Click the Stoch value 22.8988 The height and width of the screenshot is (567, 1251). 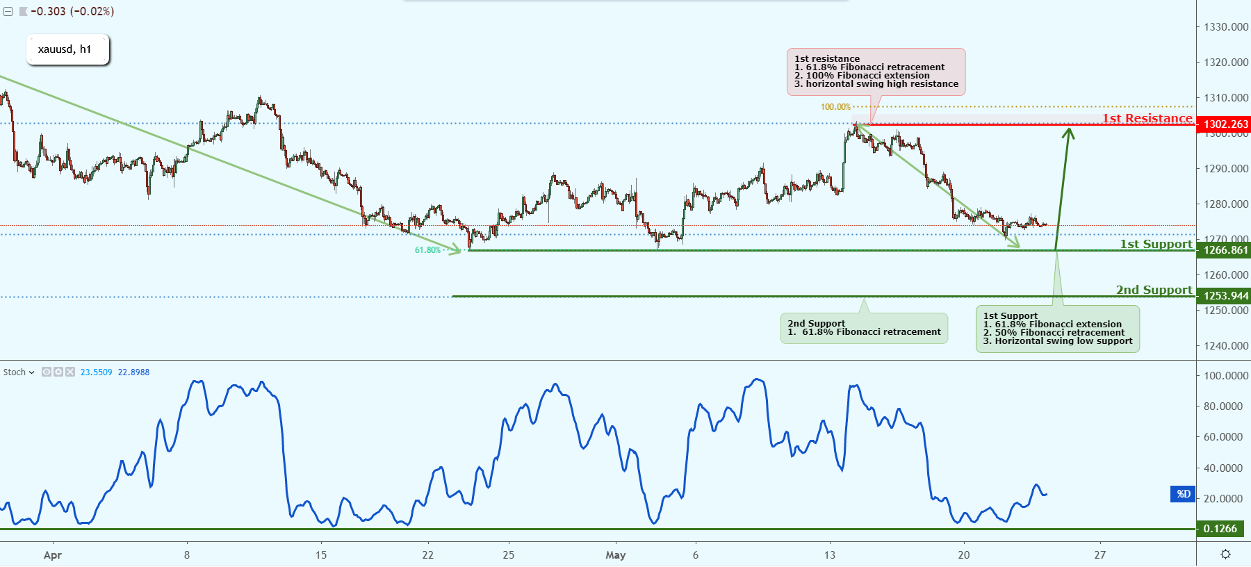133,372
